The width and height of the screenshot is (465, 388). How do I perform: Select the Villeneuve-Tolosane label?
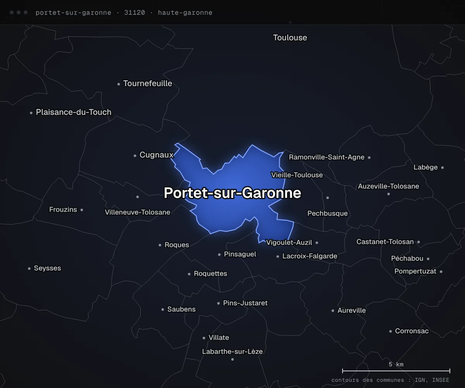[138, 212]
